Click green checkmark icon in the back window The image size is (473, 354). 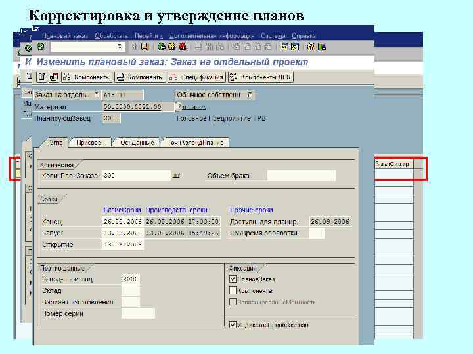(x=28, y=48)
